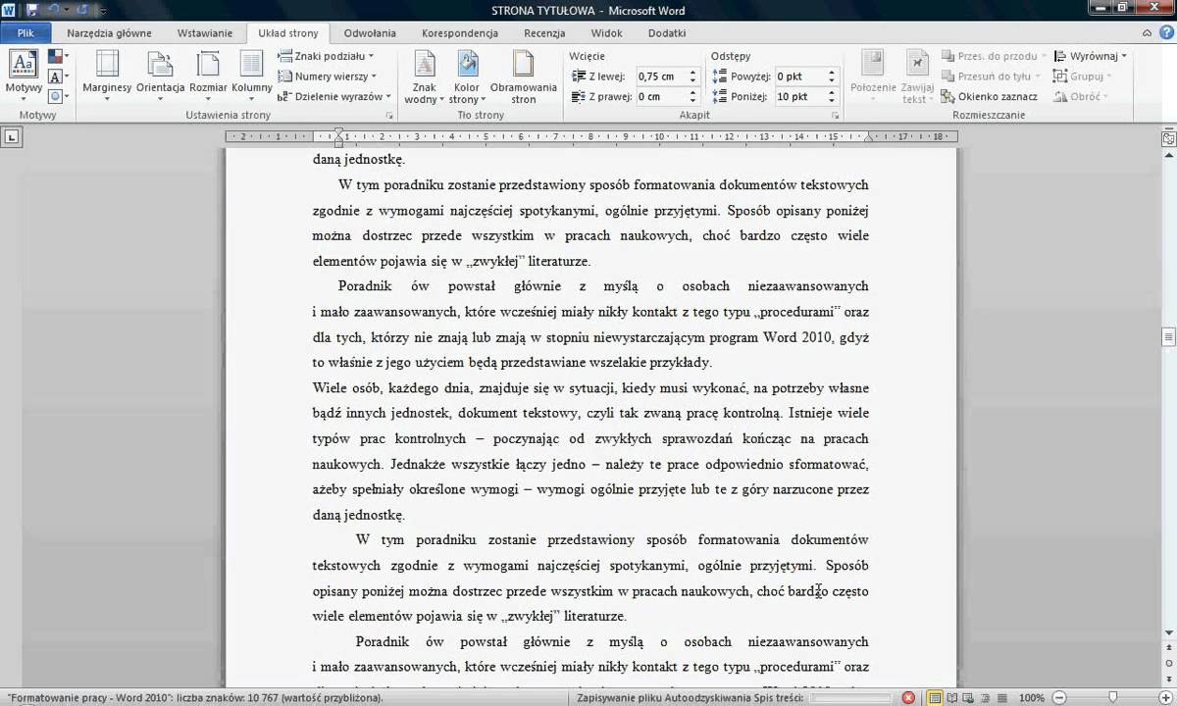Open Obramowania stron page borders
The width and height of the screenshot is (1177, 706).
[x=524, y=77]
